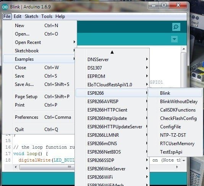Click the horizontal scrollbar thumb
Viewport: 204px width, 186px height.
pos(47,167)
